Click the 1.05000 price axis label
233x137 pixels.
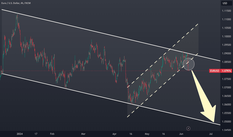pyautogui.click(x=226, y=122)
